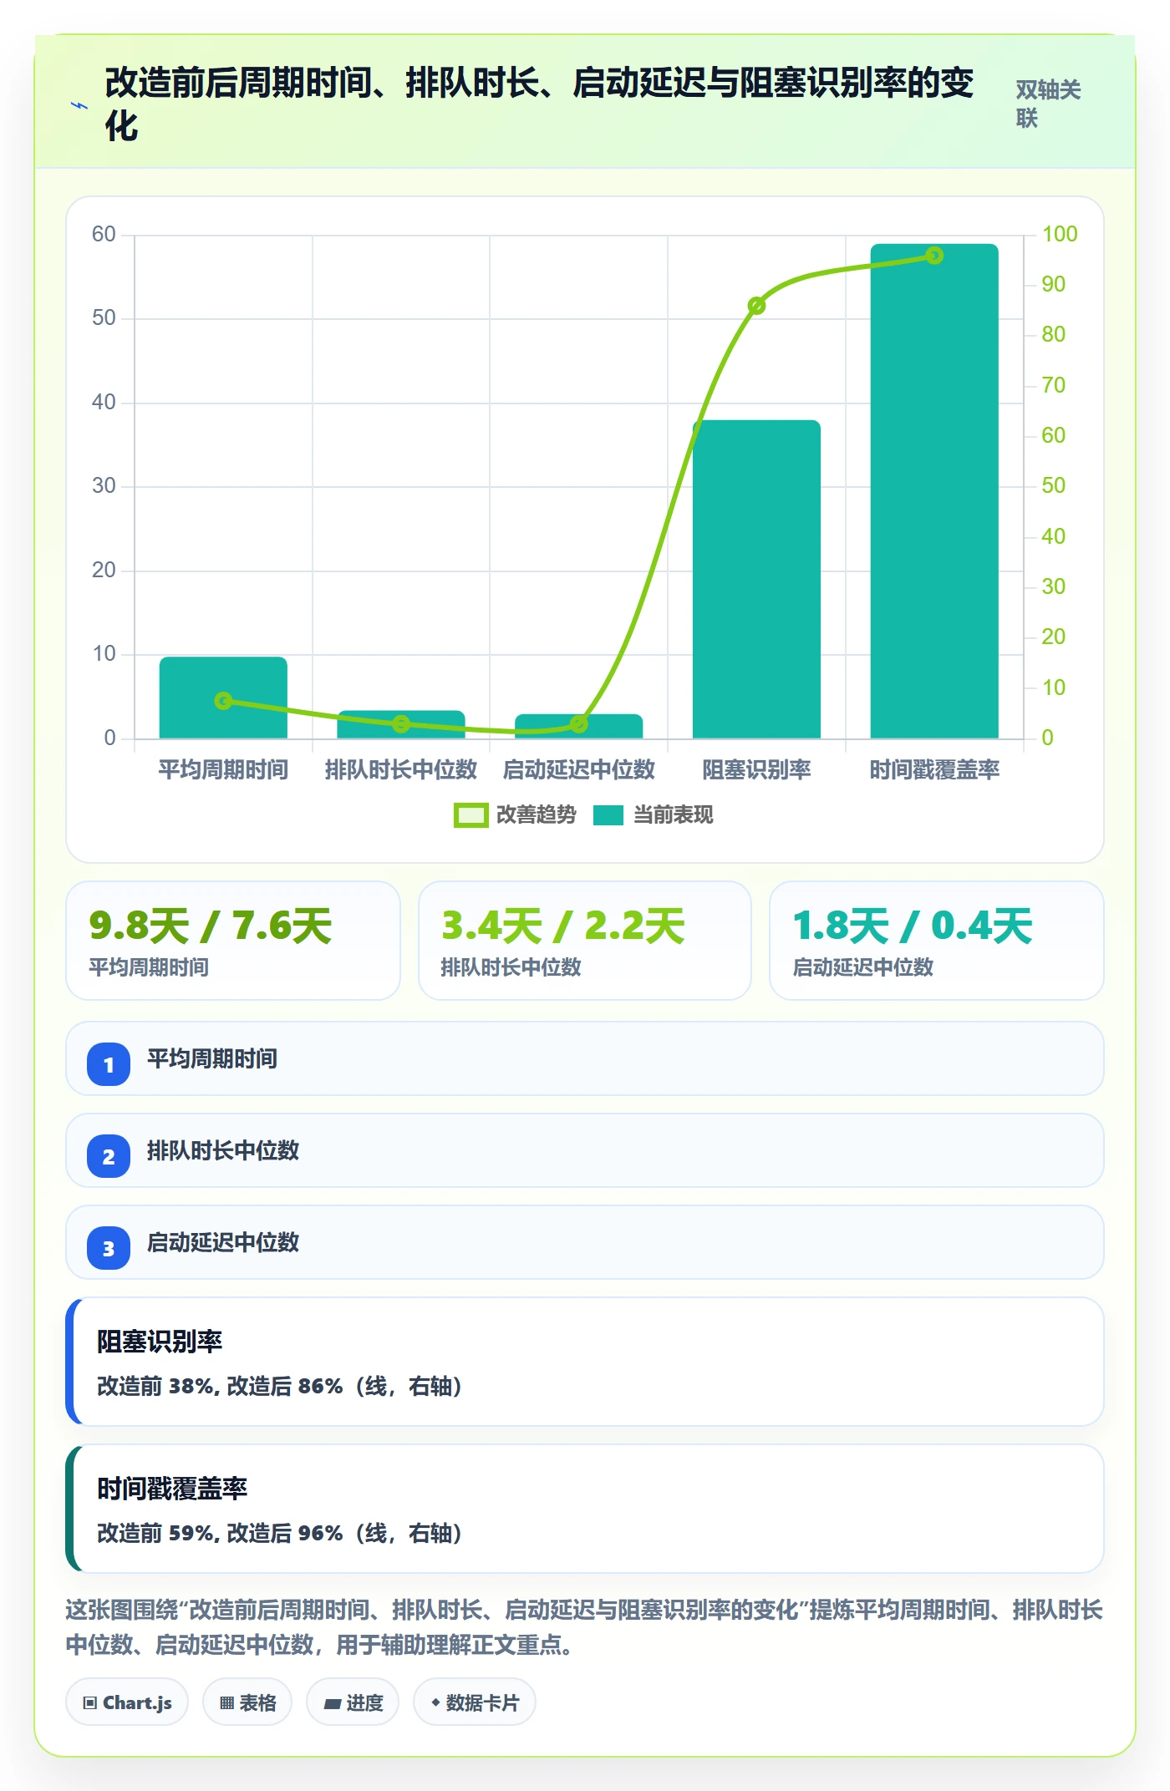Screen dimensions: 1170x1791
Task: Click x-axis label 排队时长中位数
Action: click(x=401, y=769)
